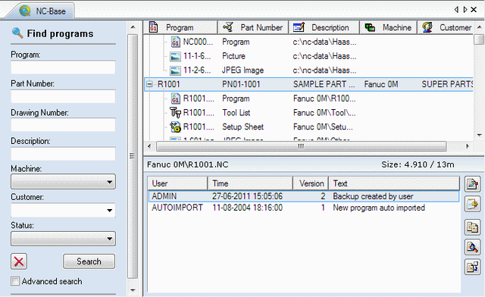Click the Program file icon under R1001
485x297 pixels.
click(x=175, y=98)
